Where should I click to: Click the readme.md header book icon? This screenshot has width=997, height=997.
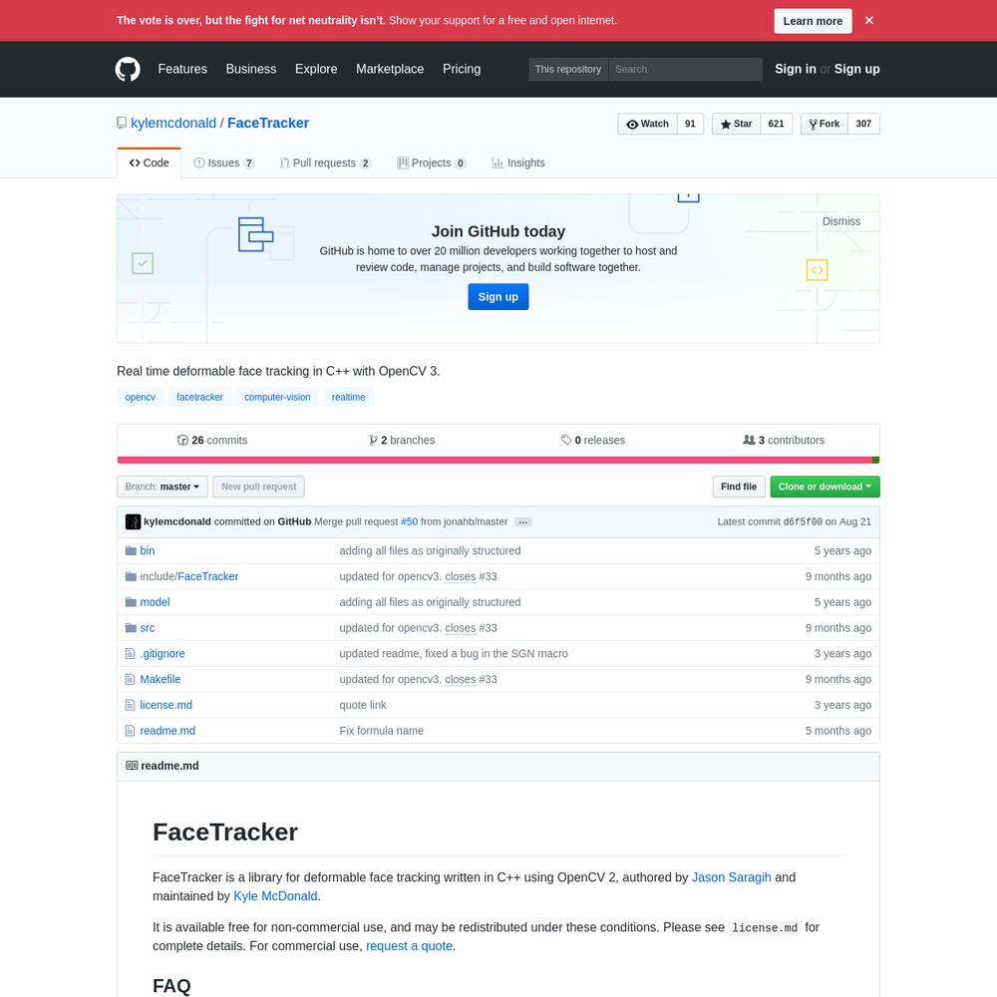[132, 766]
